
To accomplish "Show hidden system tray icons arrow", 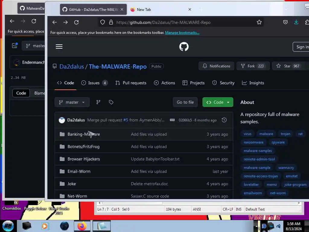I will pyautogui.click(x=256, y=226).
